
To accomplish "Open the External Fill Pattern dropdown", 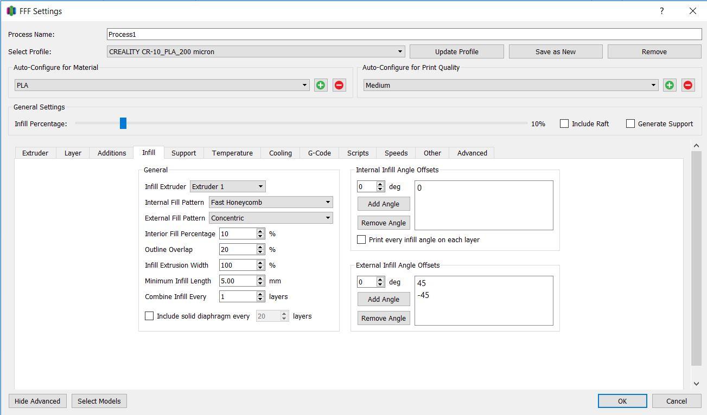I will [271, 218].
